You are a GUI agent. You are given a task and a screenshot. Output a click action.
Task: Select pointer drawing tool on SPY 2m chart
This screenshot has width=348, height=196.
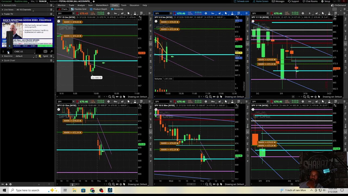(x=129, y=13)
